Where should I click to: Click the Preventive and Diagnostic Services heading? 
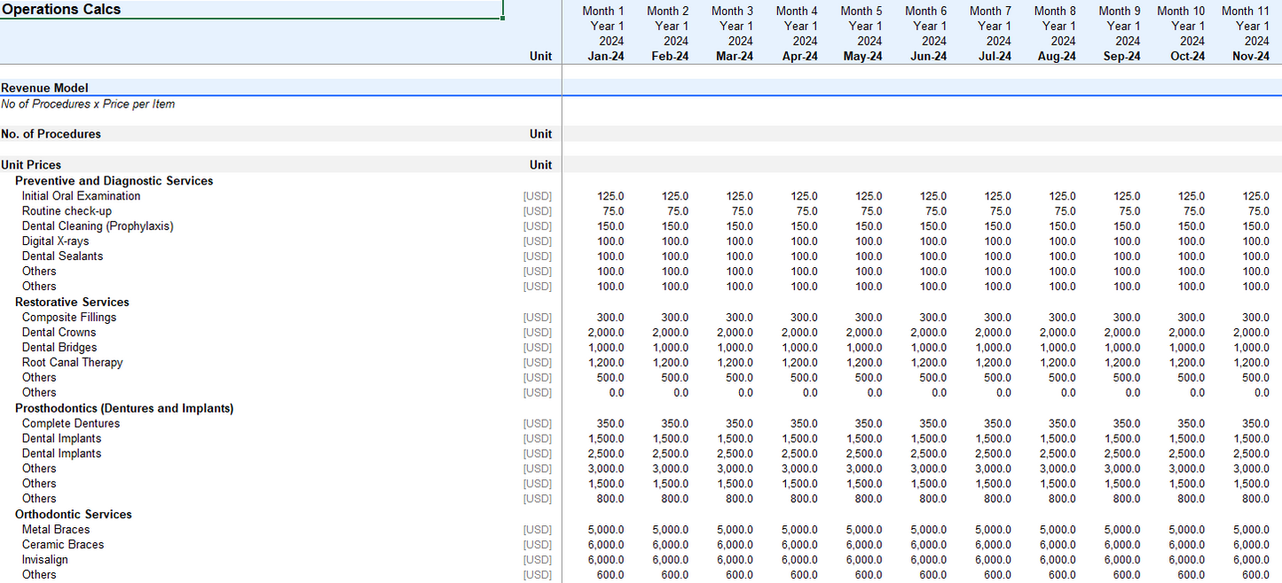coord(114,181)
